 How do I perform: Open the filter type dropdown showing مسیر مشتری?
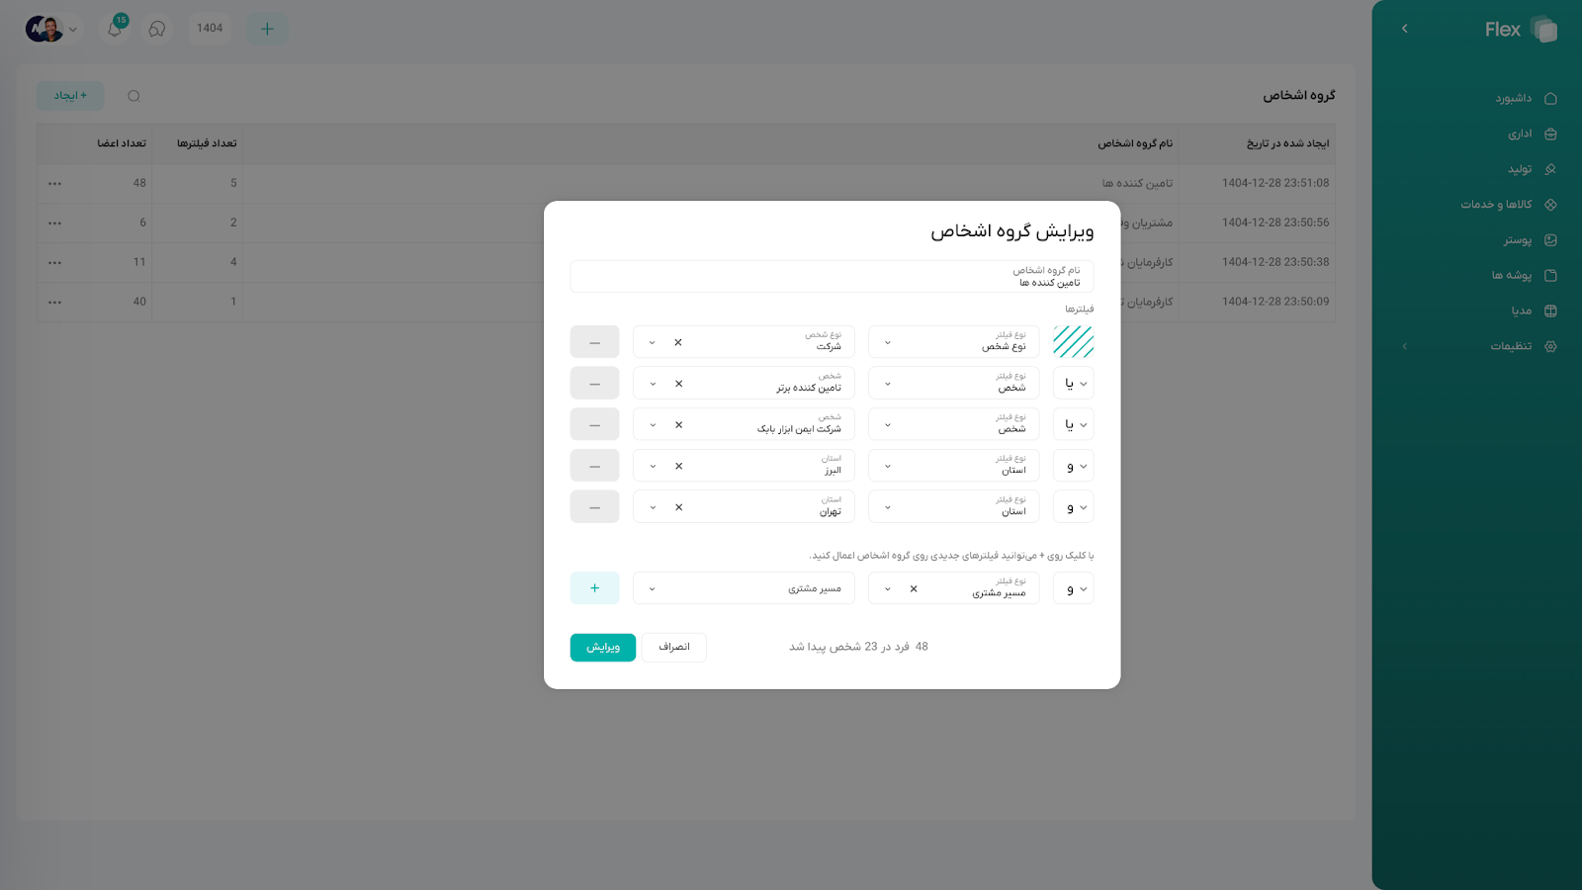[954, 588]
